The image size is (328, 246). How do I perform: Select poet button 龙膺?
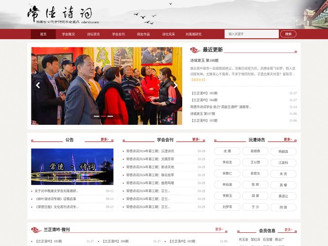tap(227, 151)
